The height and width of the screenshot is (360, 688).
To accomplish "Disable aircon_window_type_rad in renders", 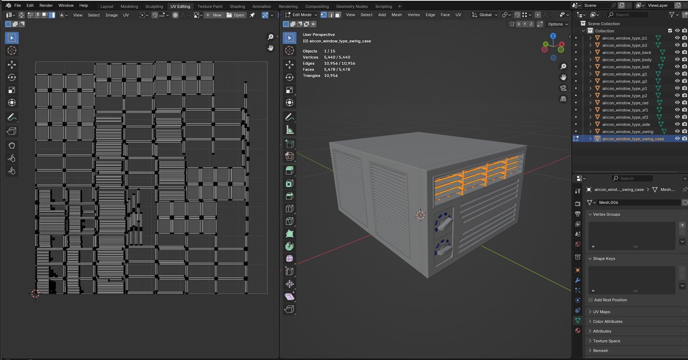I will pyautogui.click(x=685, y=103).
